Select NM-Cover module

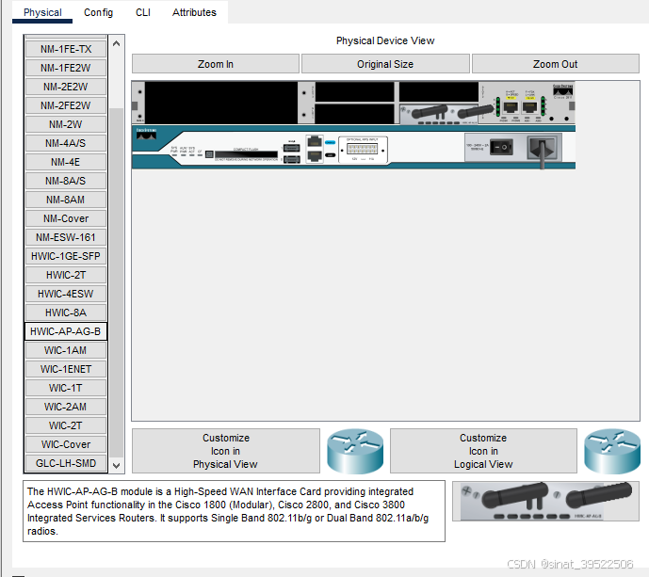[x=66, y=218]
